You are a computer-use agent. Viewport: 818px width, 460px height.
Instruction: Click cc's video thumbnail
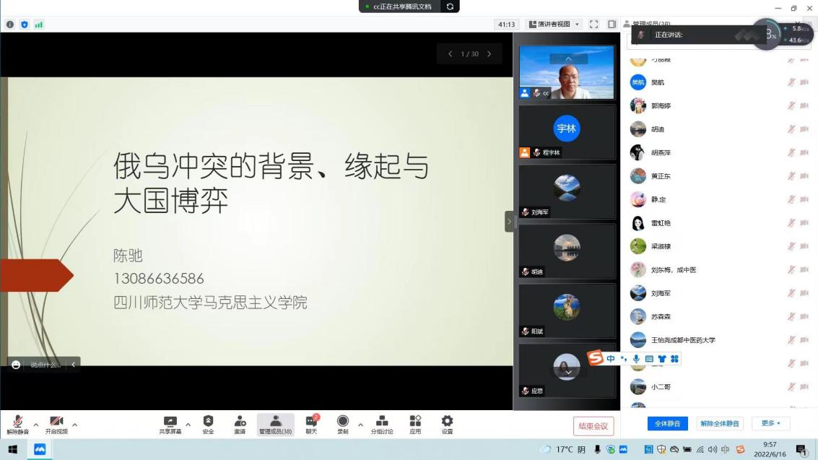coord(567,72)
